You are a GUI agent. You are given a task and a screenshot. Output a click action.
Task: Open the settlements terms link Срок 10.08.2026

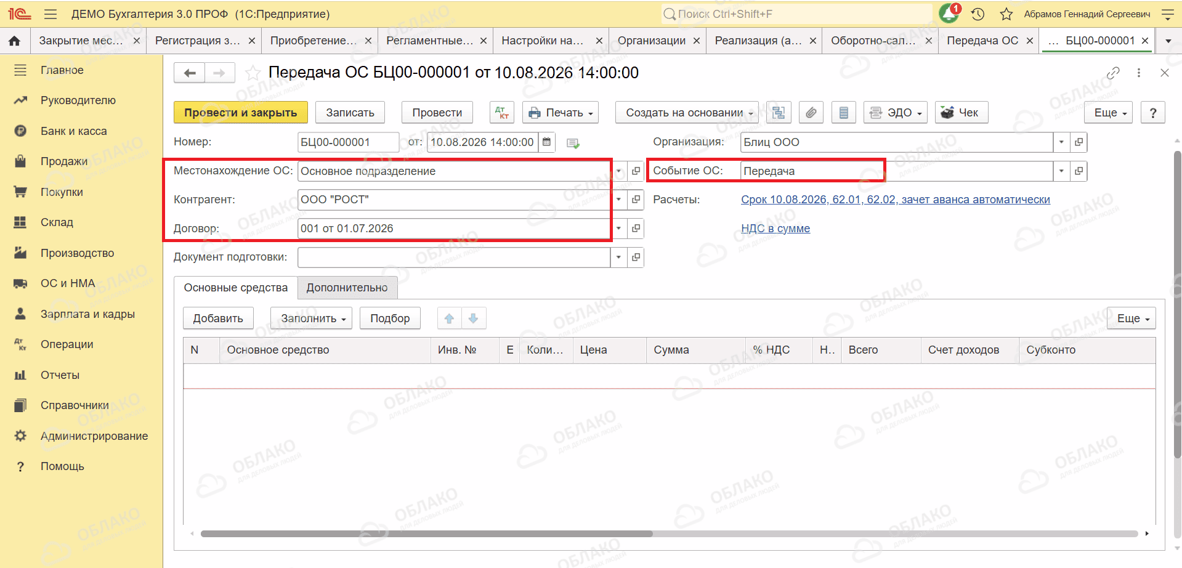[x=895, y=200]
